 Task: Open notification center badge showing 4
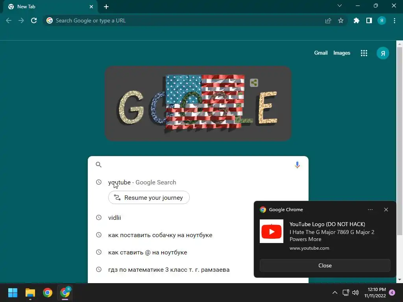tap(392, 293)
